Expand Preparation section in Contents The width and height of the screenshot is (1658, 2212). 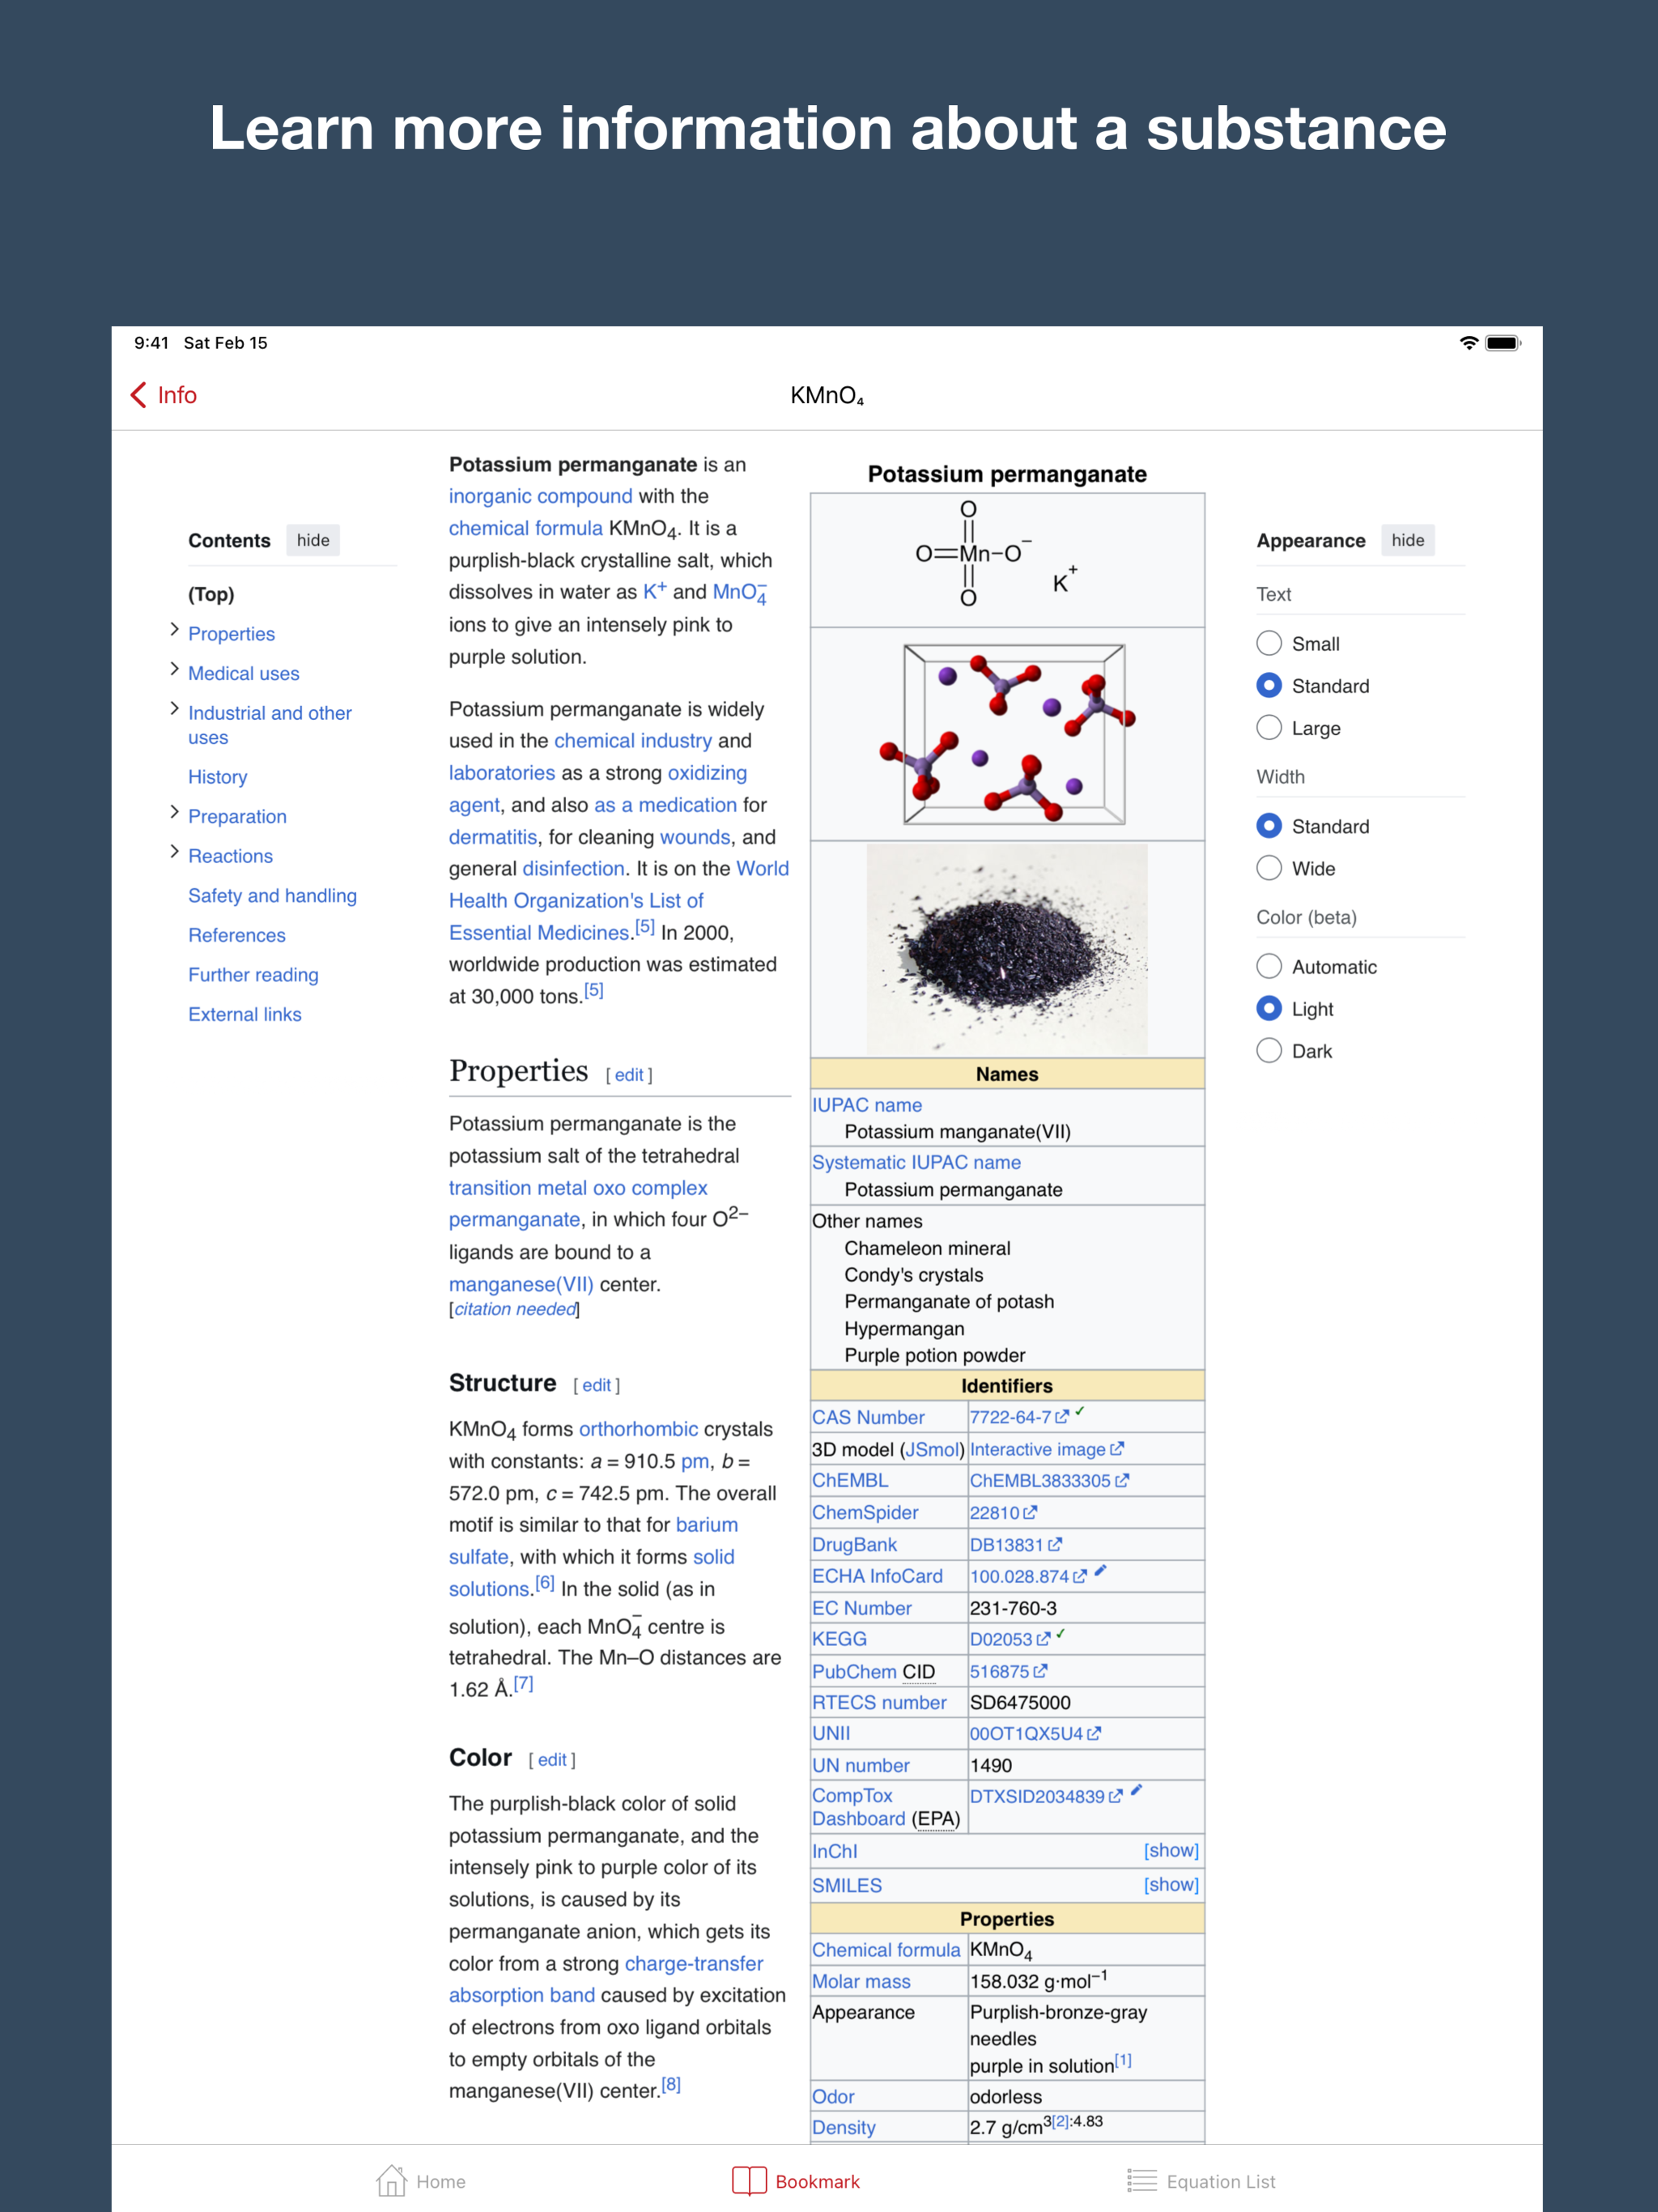click(174, 812)
